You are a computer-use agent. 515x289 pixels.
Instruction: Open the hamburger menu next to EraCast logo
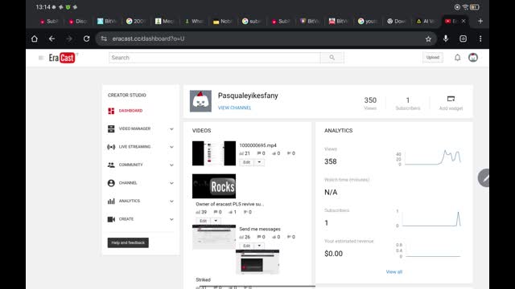coord(41,58)
